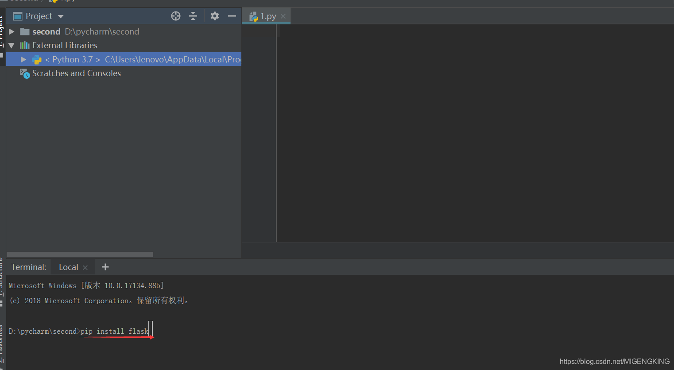
Task: Click the 'Microsoft Windows' terminal output line
Action: [86, 286]
